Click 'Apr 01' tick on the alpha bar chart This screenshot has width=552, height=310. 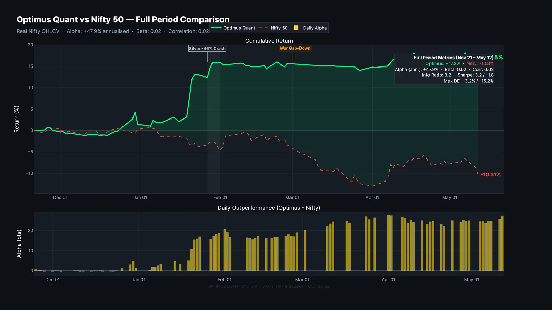tap(388, 280)
